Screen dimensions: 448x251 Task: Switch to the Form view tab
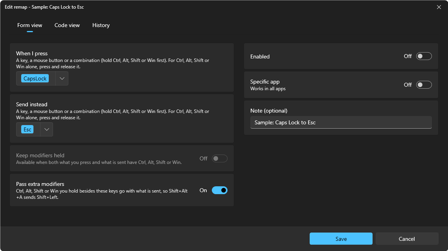(x=30, y=25)
